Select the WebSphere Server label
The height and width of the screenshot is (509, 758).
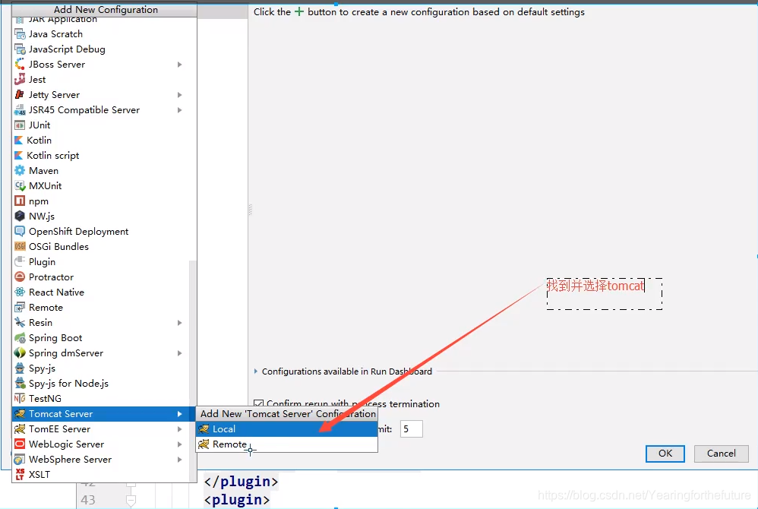tap(70, 459)
